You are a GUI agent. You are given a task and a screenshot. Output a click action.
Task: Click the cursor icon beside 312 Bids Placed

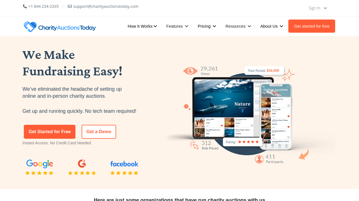[194, 145]
